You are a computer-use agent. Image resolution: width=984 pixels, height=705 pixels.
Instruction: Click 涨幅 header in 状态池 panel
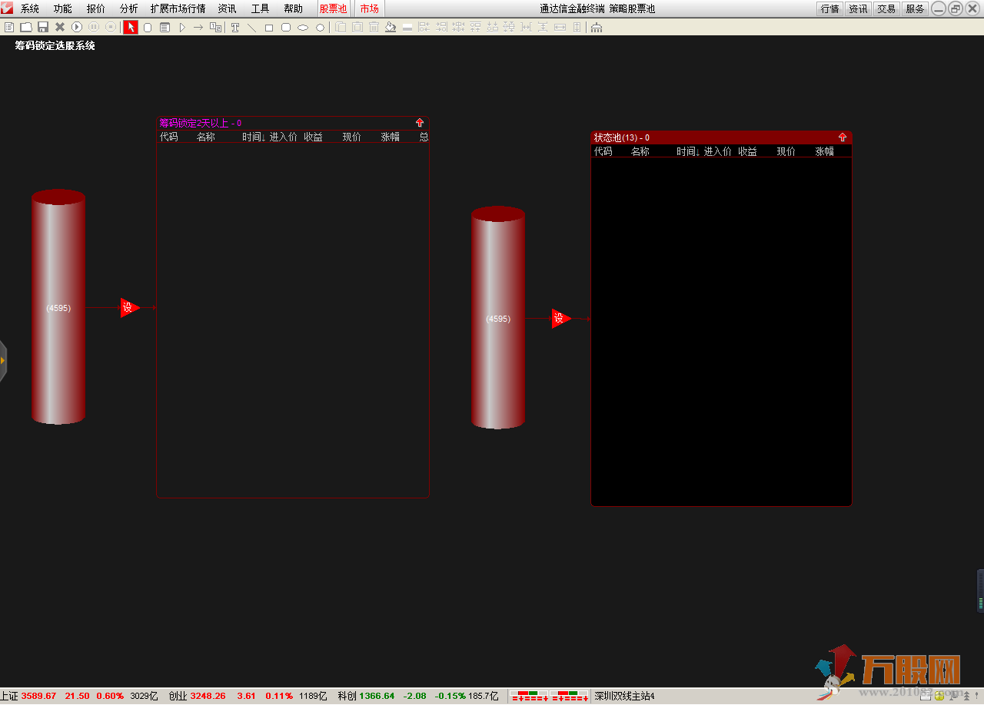click(x=825, y=151)
